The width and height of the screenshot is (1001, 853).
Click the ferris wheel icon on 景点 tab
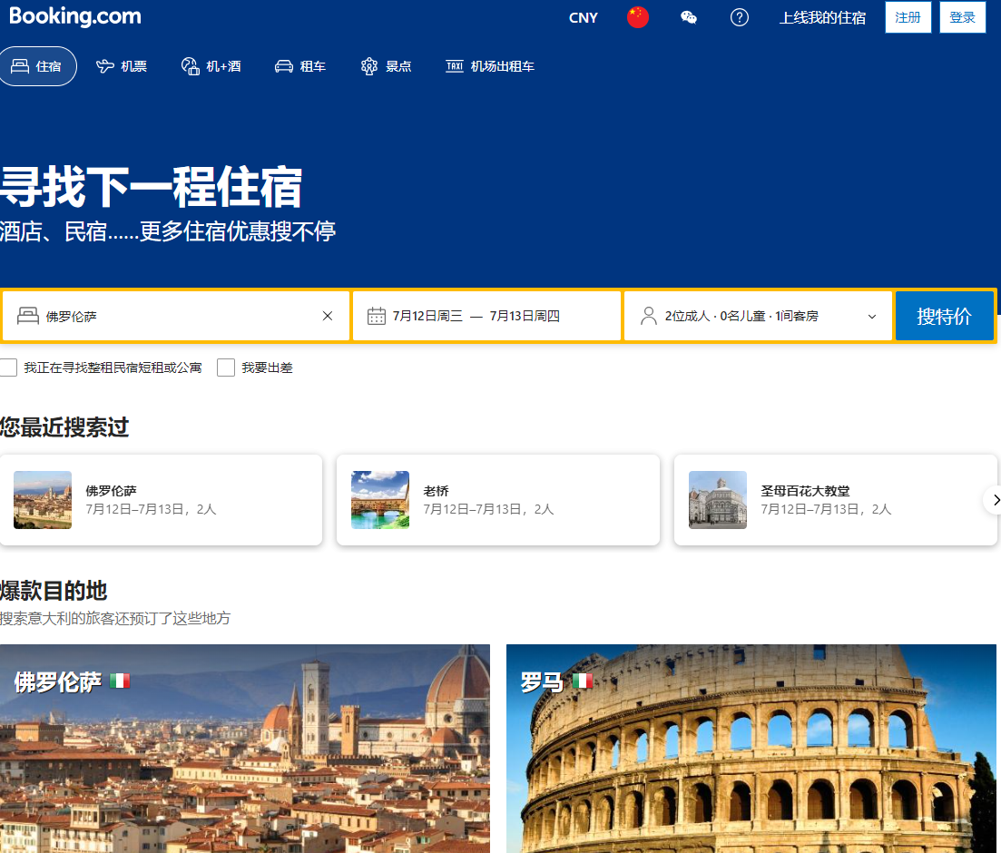pos(369,66)
